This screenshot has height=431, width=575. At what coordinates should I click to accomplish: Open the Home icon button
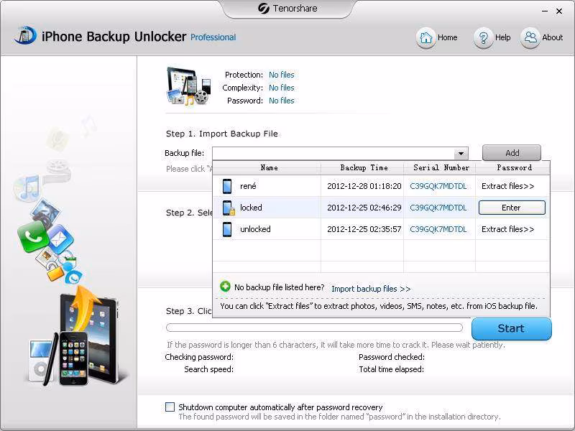tap(425, 37)
